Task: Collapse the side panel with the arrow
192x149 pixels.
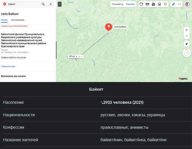Action: tap(60, 4)
